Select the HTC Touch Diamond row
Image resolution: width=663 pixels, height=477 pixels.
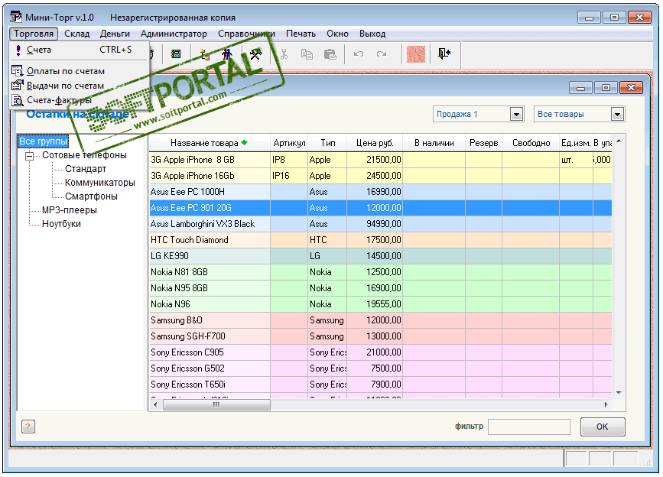(x=381, y=240)
